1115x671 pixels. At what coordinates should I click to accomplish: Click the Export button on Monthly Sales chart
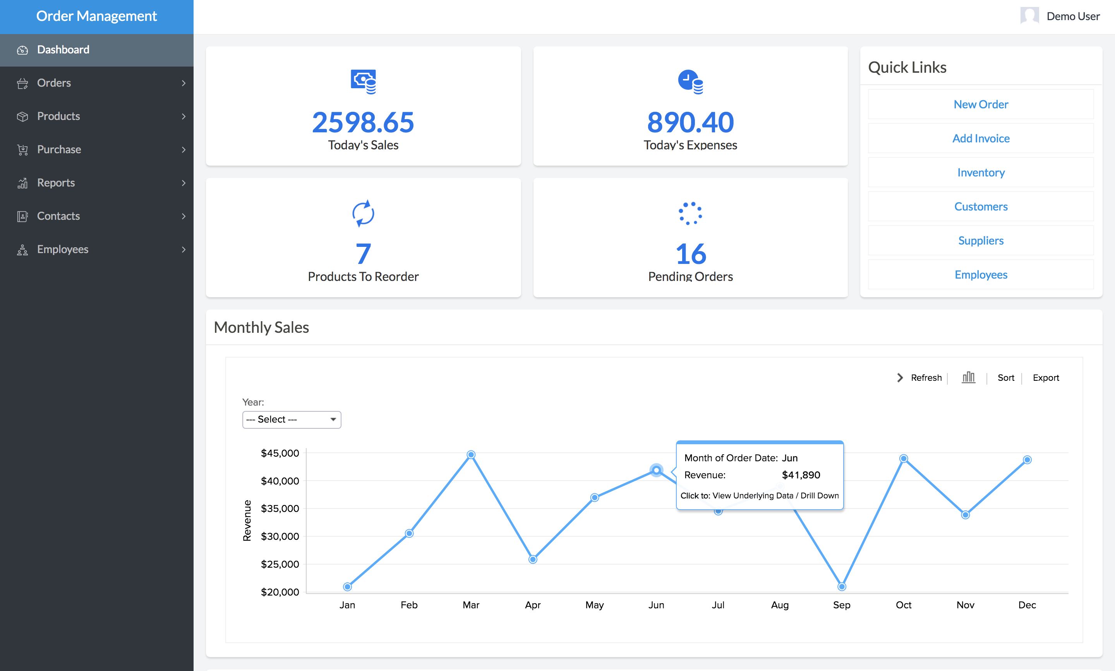click(1046, 377)
